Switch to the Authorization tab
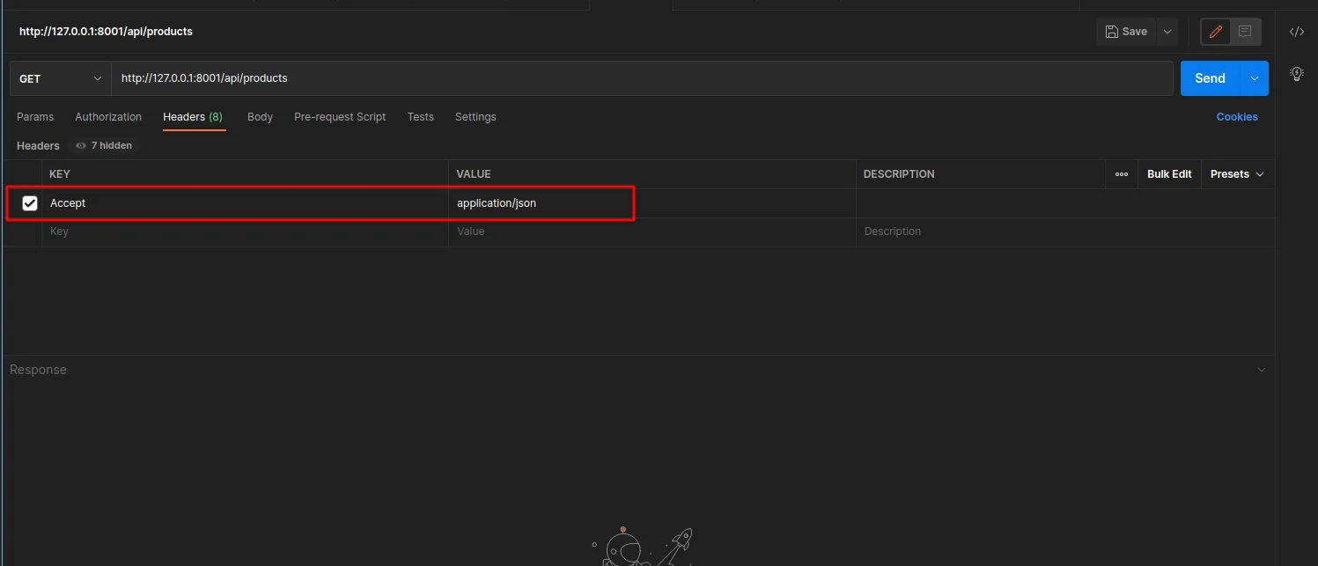Screen dimensions: 1318x566 pos(108,117)
